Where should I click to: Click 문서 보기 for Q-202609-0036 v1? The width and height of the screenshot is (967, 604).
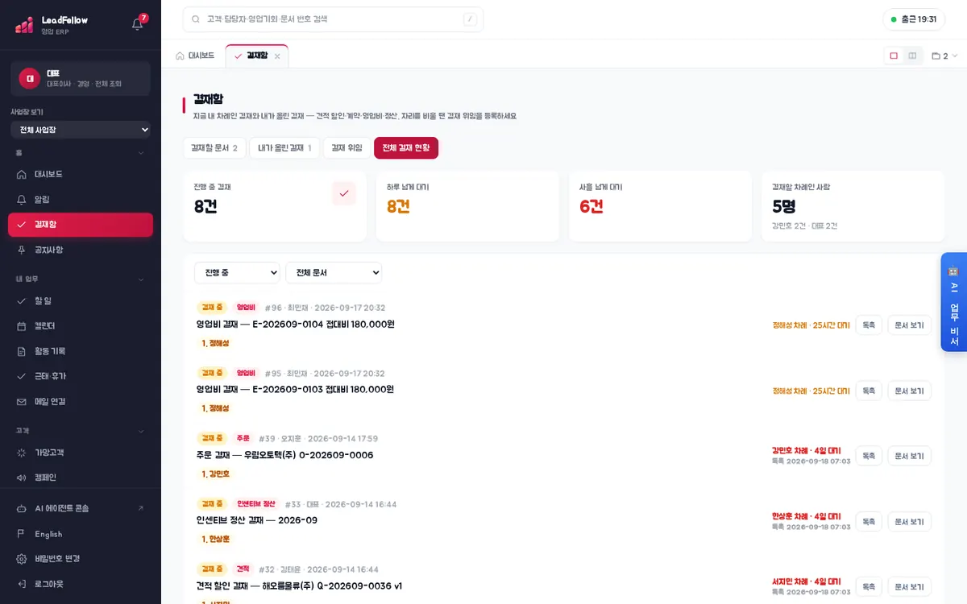[x=910, y=586]
